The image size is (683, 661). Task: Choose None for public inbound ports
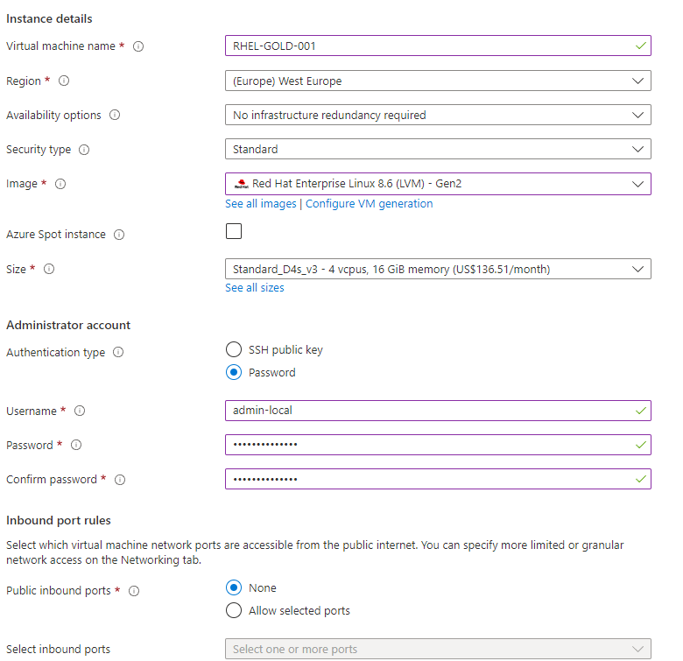[234, 587]
